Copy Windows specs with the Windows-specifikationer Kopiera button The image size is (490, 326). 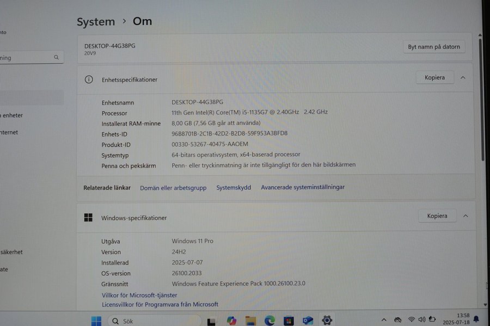(x=437, y=216)
